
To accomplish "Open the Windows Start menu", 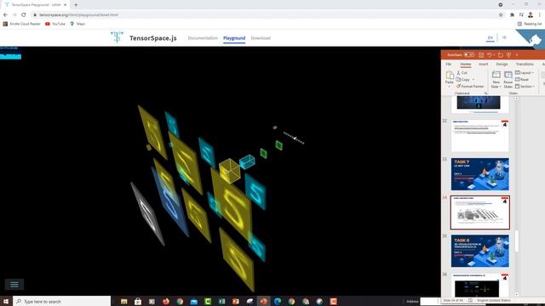I will (6, 301).
